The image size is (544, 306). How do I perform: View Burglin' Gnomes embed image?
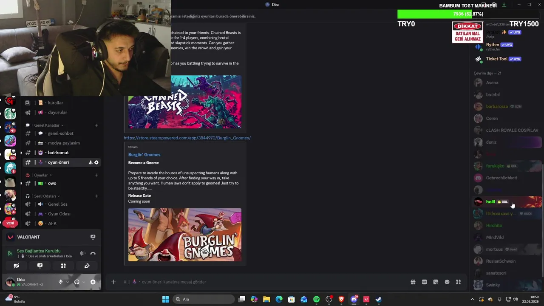click(x=185, y=235)
